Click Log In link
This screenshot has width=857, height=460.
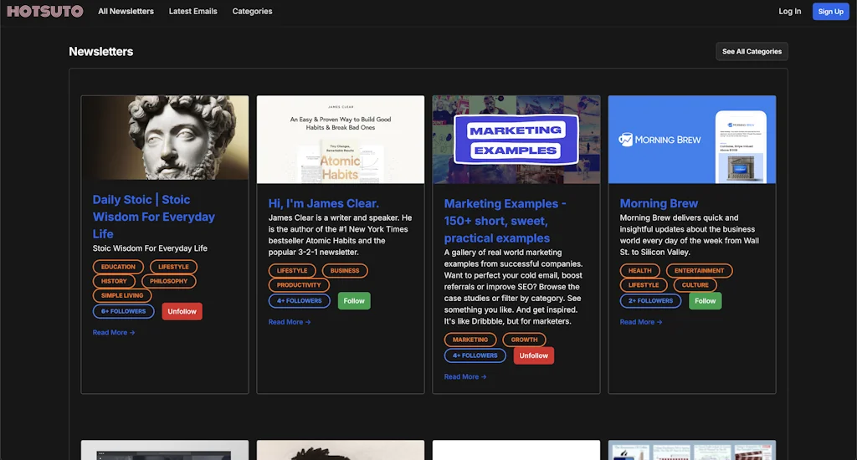pos(790,12)
